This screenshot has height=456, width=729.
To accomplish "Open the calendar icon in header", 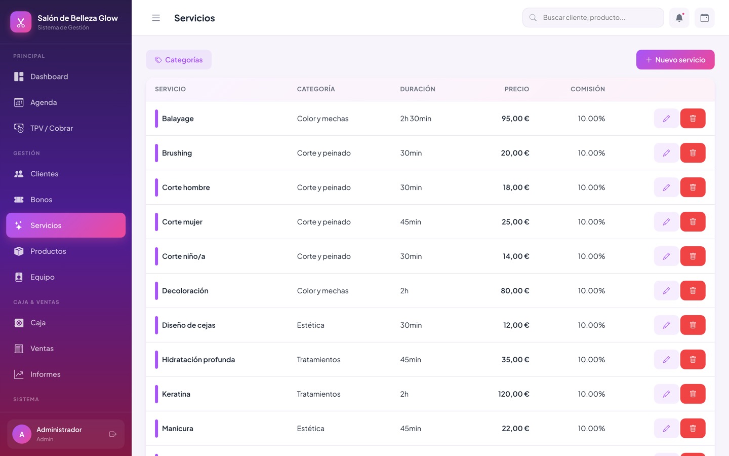I will [x=704, y=18].
